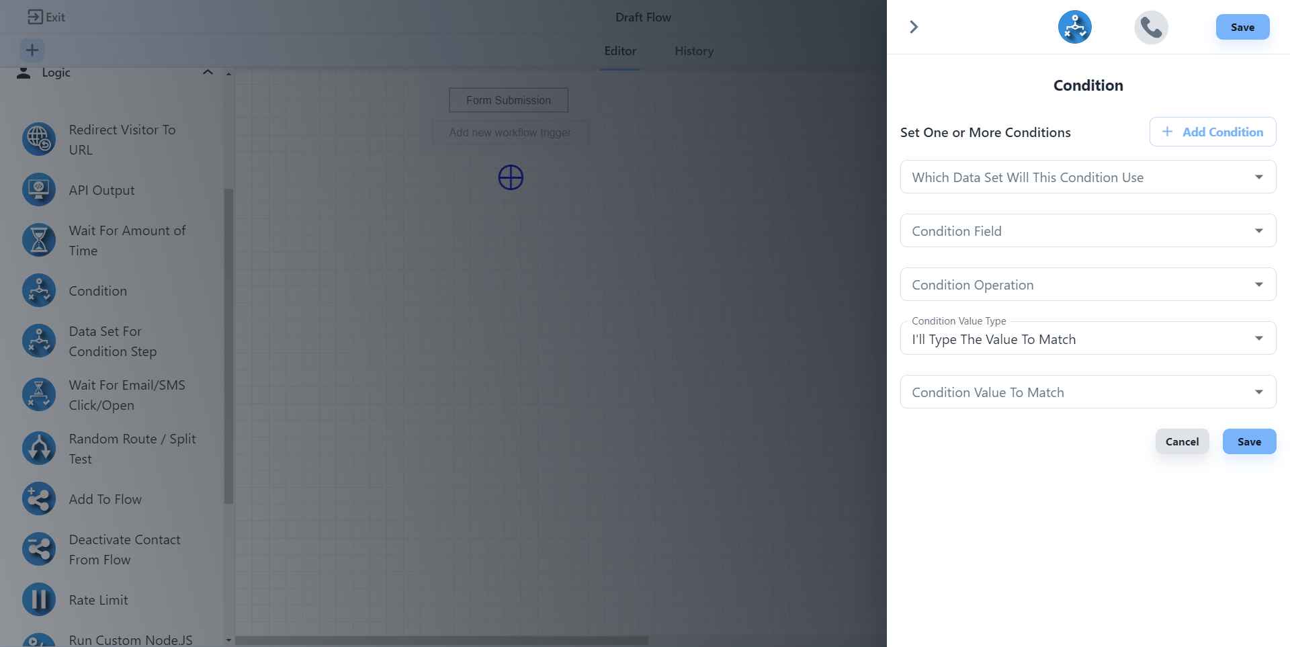This screenshot has height=647, width=1290.
Task: Open the Condition Field dropdown
Action: point(1087,231)
